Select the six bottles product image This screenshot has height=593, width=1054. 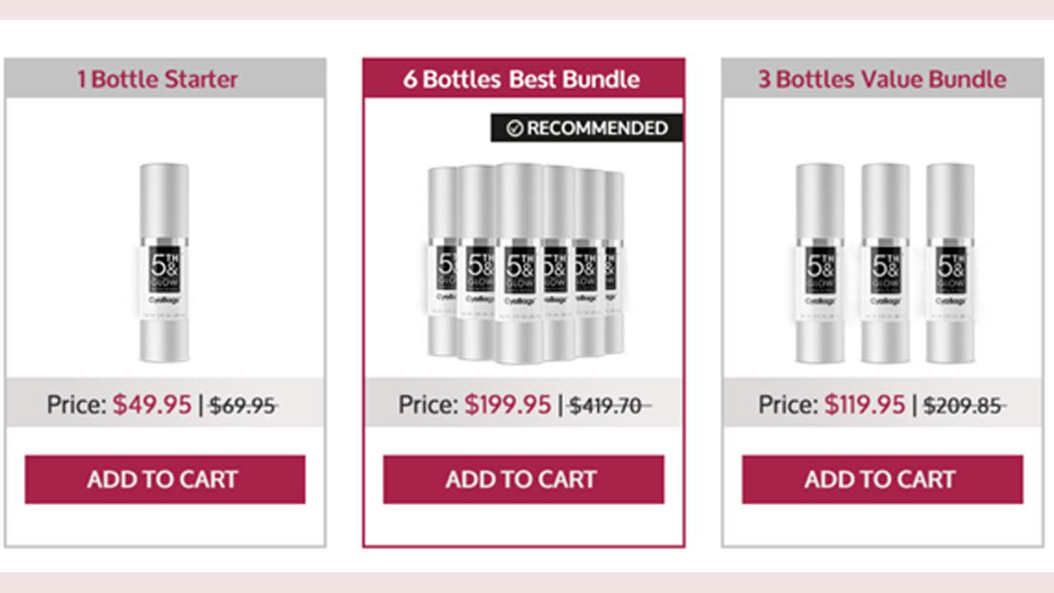pyautogui.click(x=525, y=263)
